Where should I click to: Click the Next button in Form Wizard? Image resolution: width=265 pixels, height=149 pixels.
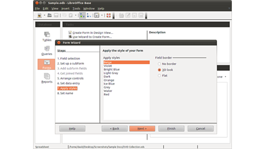click(142, 129)
